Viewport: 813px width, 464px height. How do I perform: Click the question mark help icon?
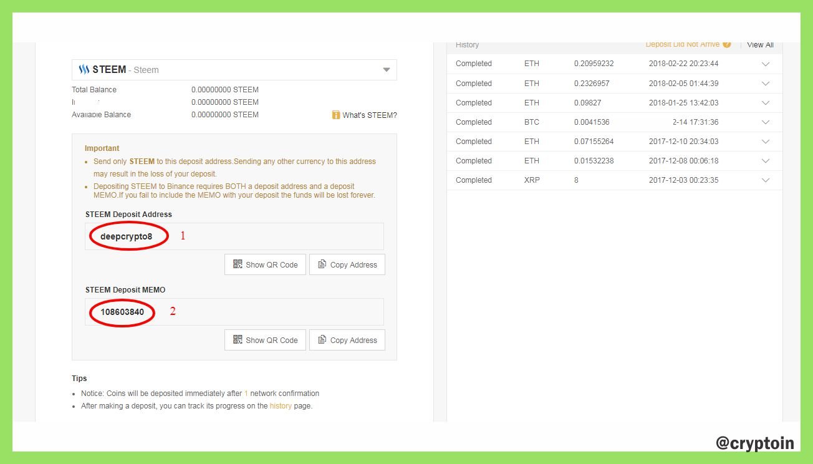pos(726,44)
